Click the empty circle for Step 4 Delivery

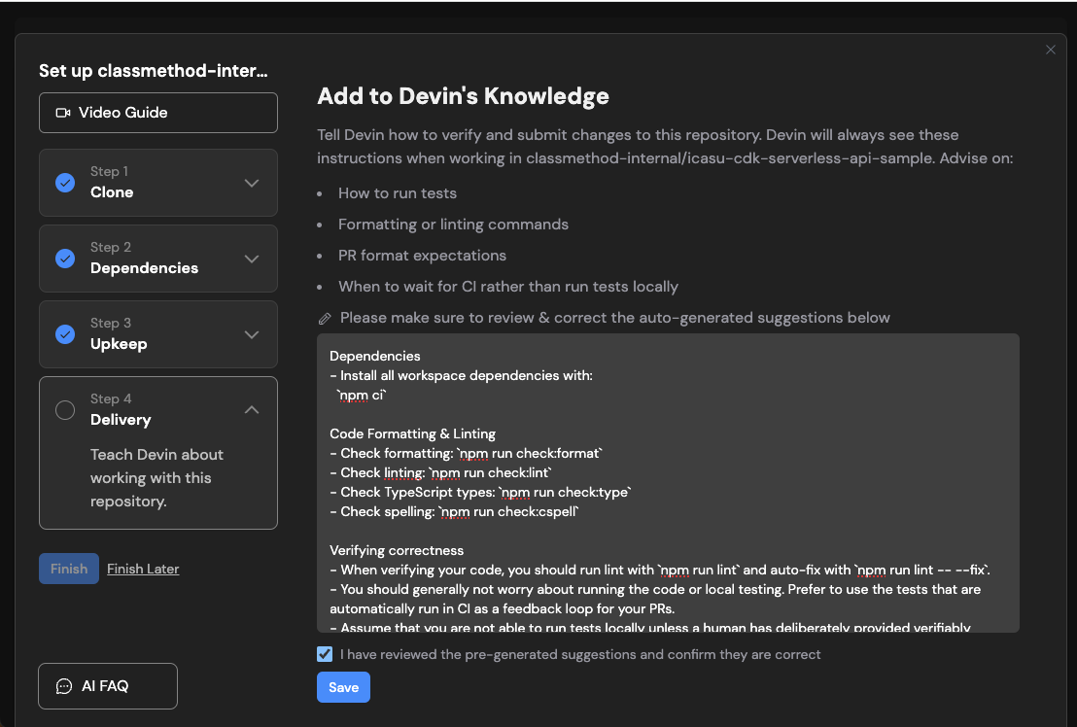click(x=65, y=410)
